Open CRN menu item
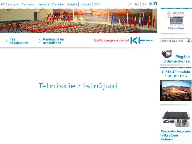 click(x=97, y=4)
